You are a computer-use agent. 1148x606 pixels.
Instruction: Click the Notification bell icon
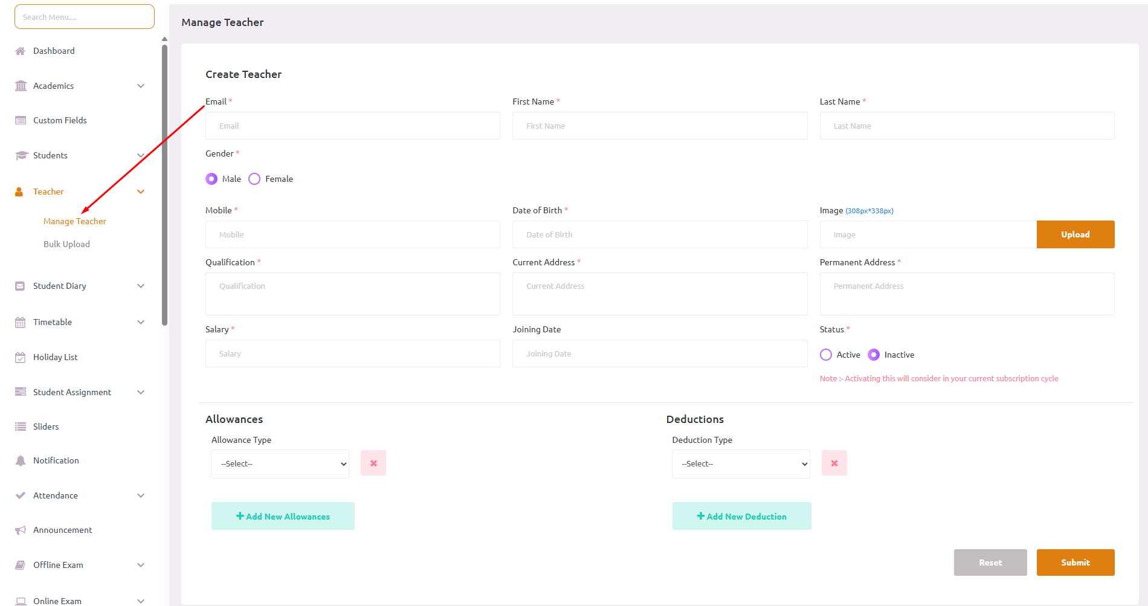(21, 460)
